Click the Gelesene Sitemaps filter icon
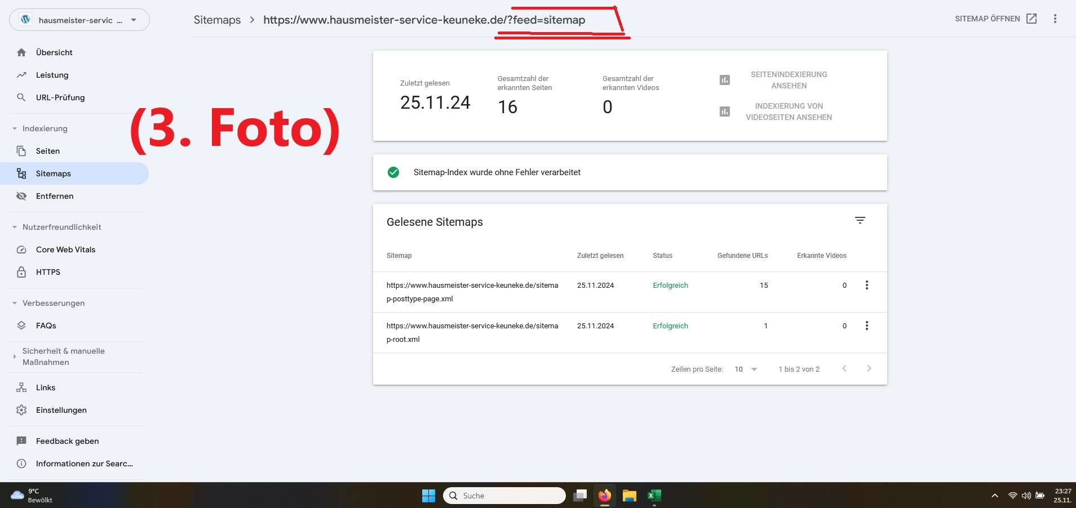This screenshot has width=1076, height=508. click(x=860, y=220)
